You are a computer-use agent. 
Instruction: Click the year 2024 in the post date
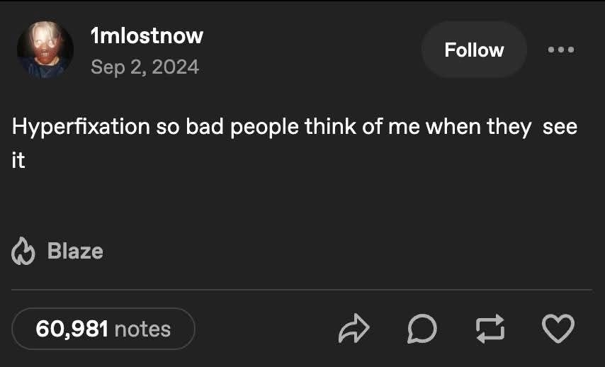click(x=175, y=67)
